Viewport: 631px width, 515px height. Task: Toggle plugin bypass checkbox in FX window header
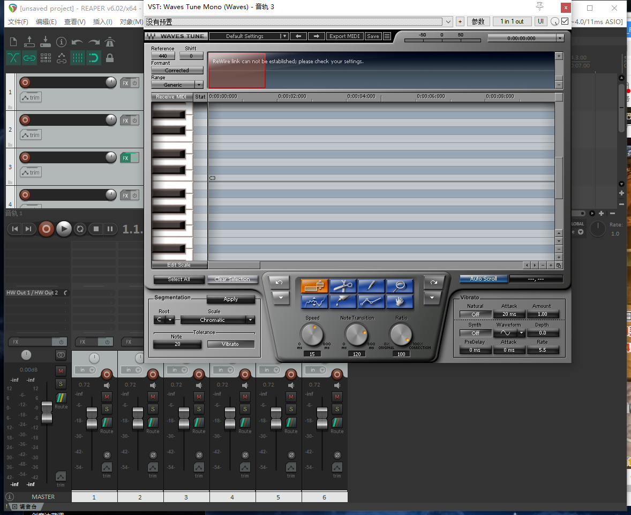[x=565, y=21]
